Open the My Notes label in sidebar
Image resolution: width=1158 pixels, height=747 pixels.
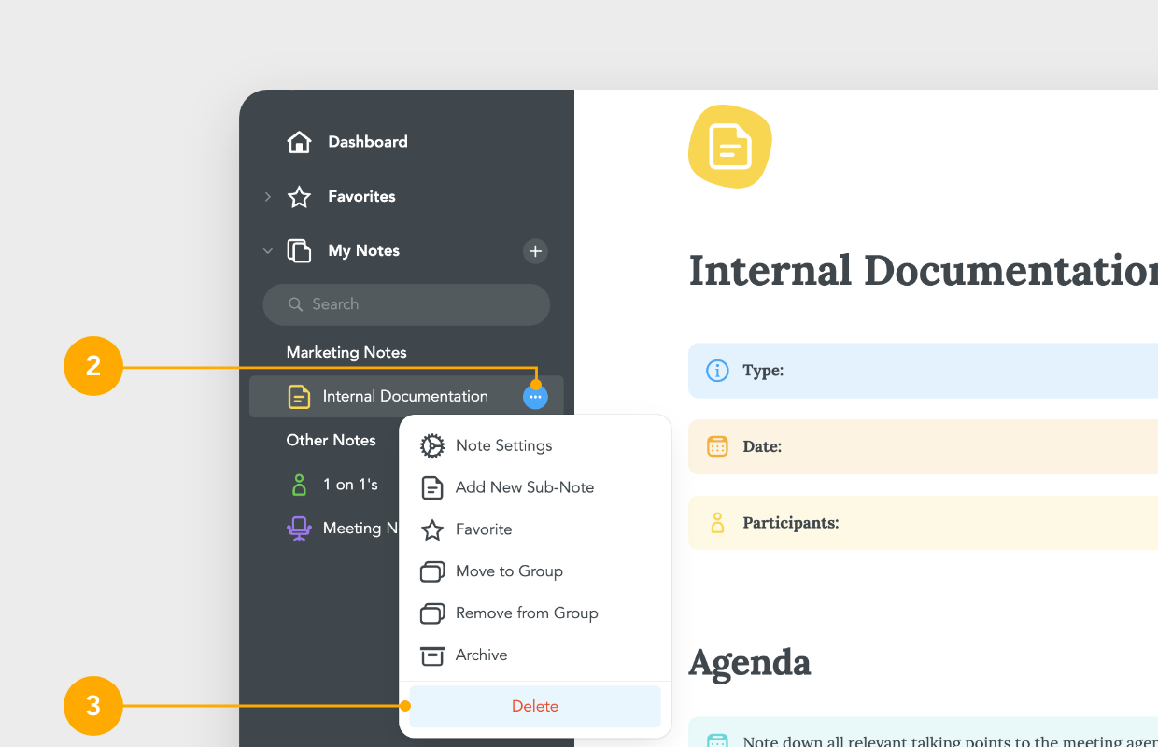pyautogui.click(x=363, y=251)
